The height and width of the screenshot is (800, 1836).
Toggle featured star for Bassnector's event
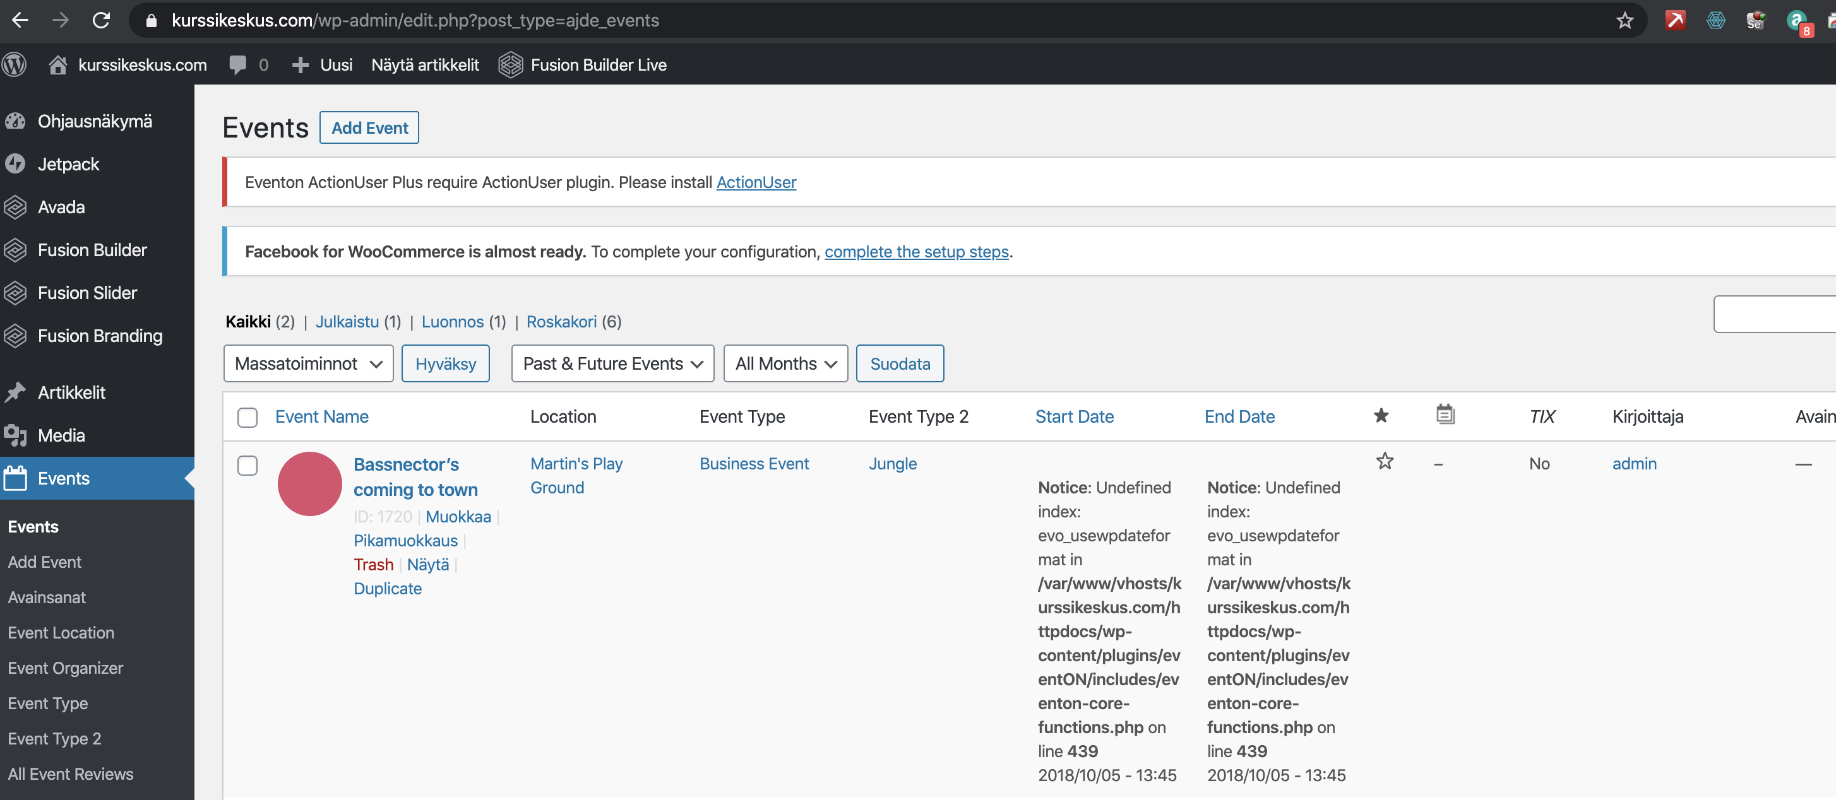click(x=1384, y=462)
